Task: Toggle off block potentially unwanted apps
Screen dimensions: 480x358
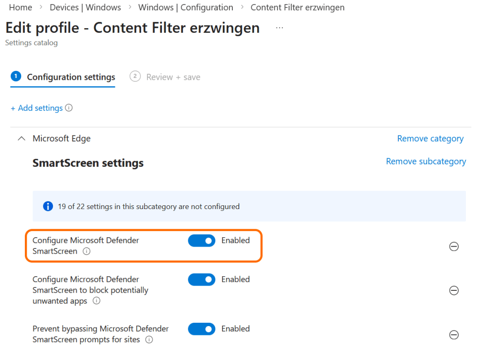Action: (201, 280)
